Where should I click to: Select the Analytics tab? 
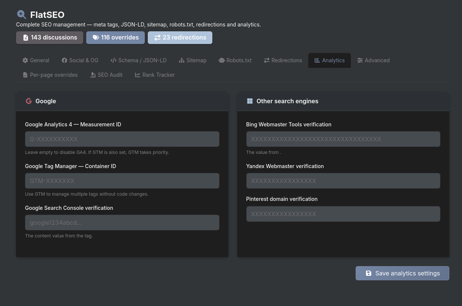tap(329, 60)
